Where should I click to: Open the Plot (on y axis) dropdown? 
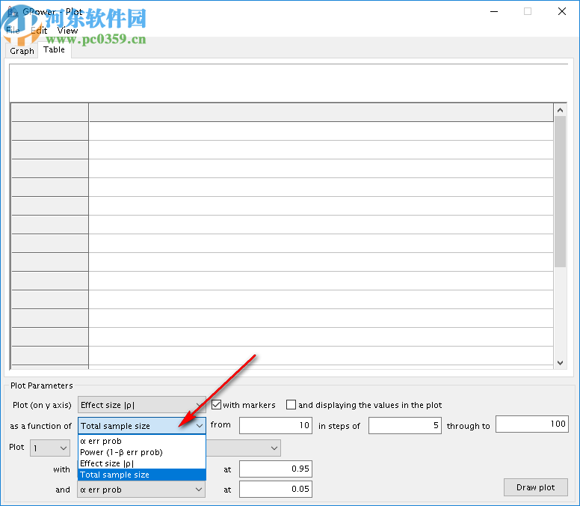142,405
